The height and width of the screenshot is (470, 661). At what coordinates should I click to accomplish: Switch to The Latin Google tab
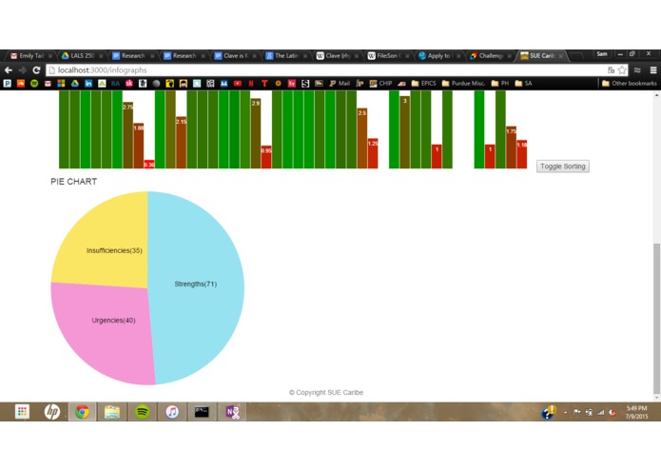tap(286, 55)
